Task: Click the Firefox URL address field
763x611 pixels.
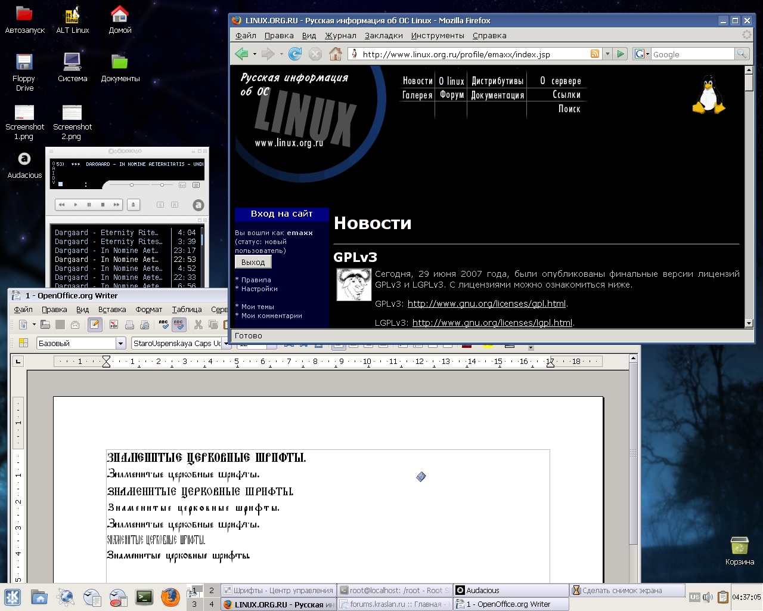Action: tap(474, 54)
